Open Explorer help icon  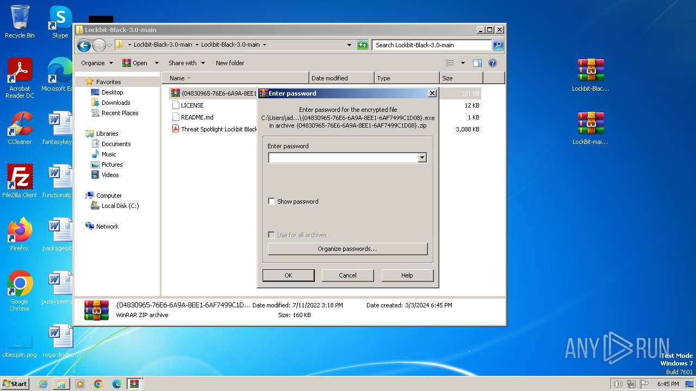coord(493,63)
